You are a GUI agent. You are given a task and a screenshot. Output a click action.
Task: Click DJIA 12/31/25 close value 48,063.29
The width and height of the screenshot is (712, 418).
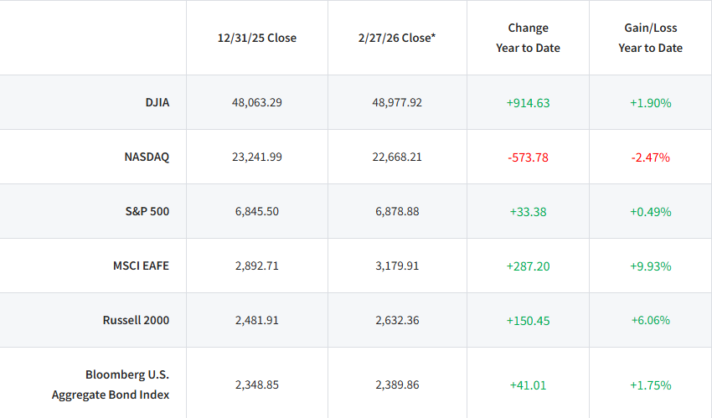257,102
